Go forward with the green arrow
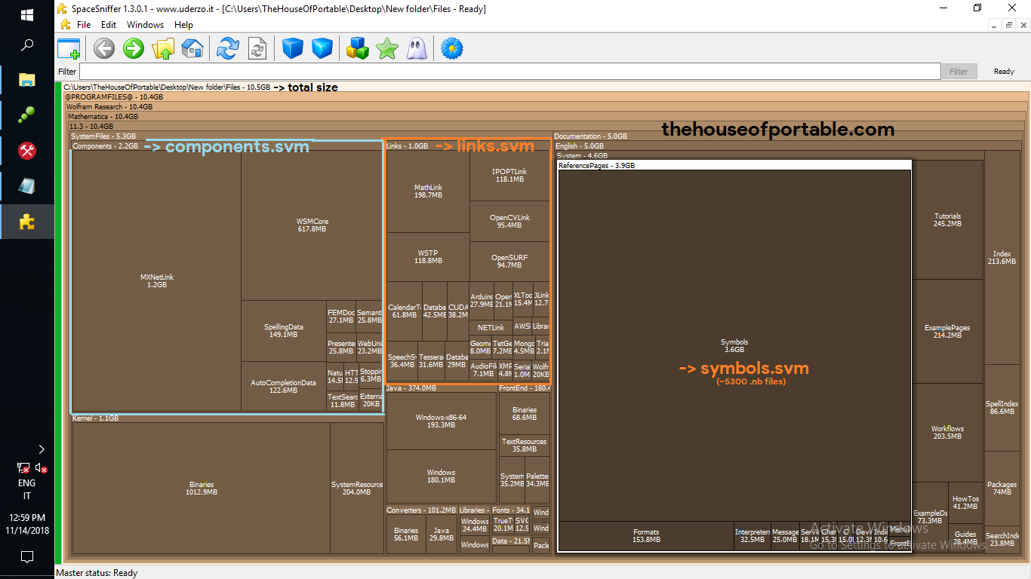The image size is (1031, 579). point(134,49)
